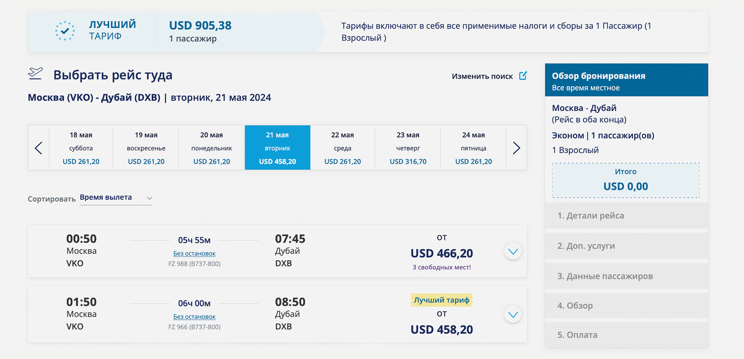Image resolution: width=744 pixels, height=359 pixels.
Task: Select the 19 May Sunday date tab
Action: coord(146,148)
